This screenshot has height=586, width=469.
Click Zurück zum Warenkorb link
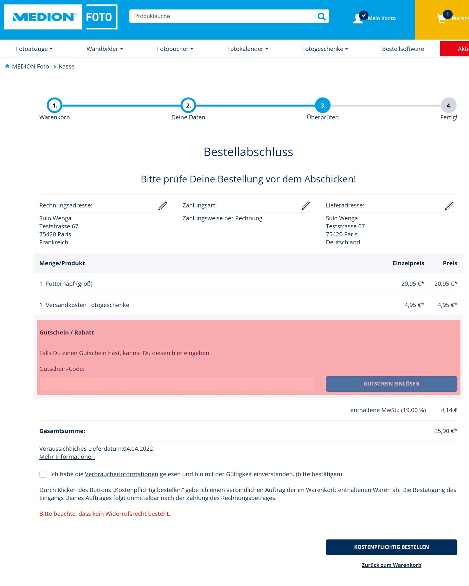(x=391, y=565)
